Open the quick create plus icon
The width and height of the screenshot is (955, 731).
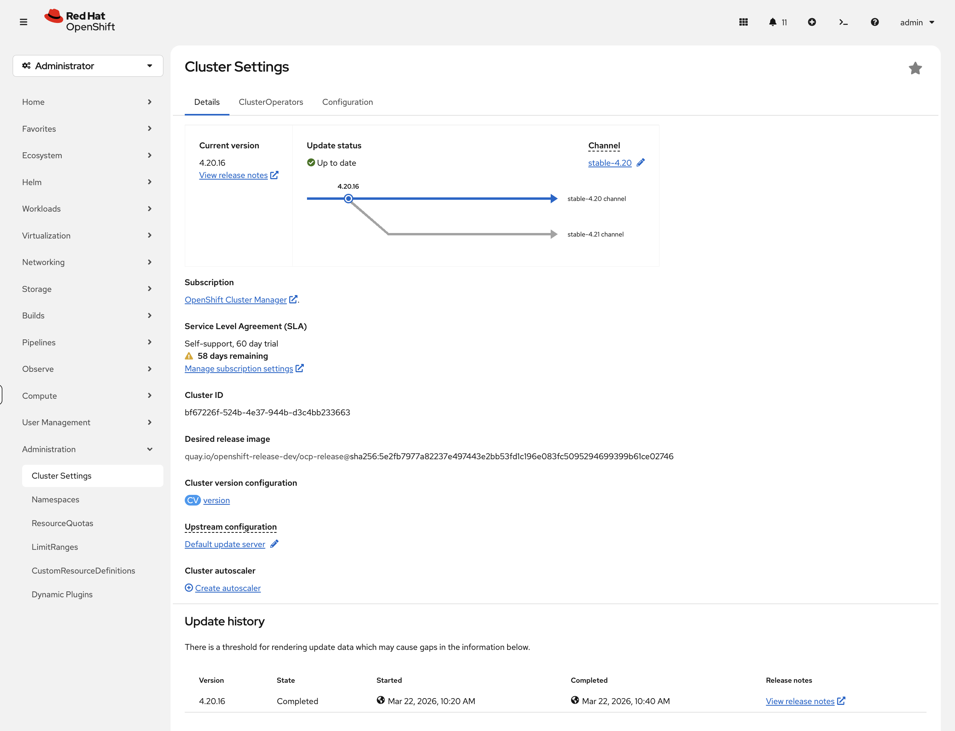812,22
